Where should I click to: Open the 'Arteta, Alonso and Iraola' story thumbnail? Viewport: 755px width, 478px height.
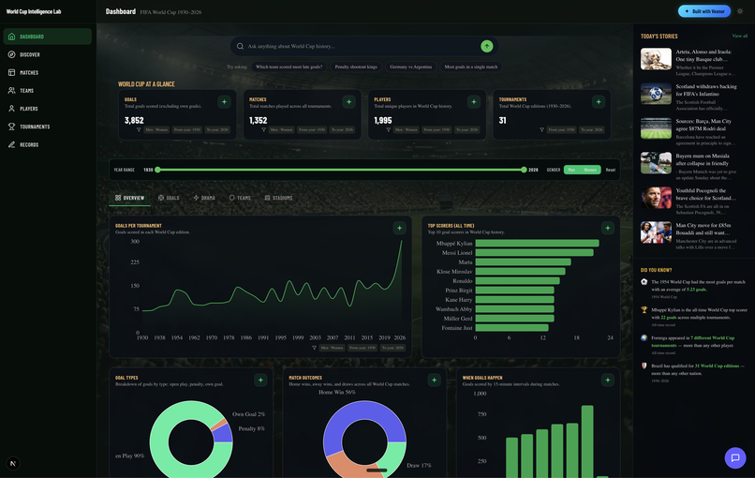click(656, 59)
